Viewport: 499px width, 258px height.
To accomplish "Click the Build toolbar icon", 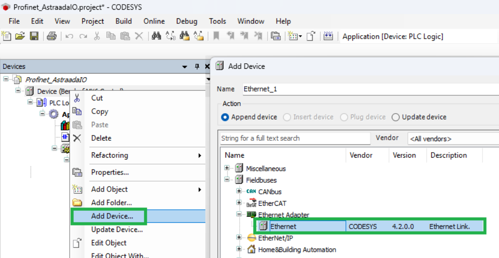I will (x=328, y=36).
